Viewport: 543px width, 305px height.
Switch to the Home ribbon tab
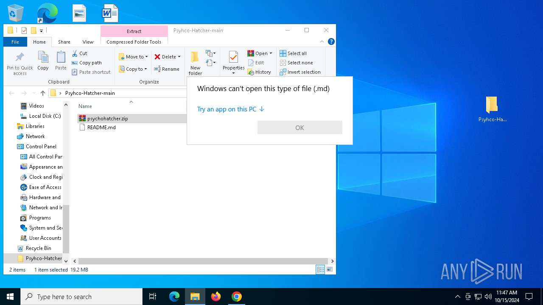(39, 42)
